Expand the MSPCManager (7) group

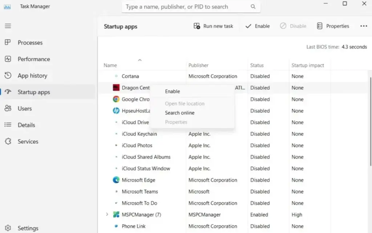(107, 214)
